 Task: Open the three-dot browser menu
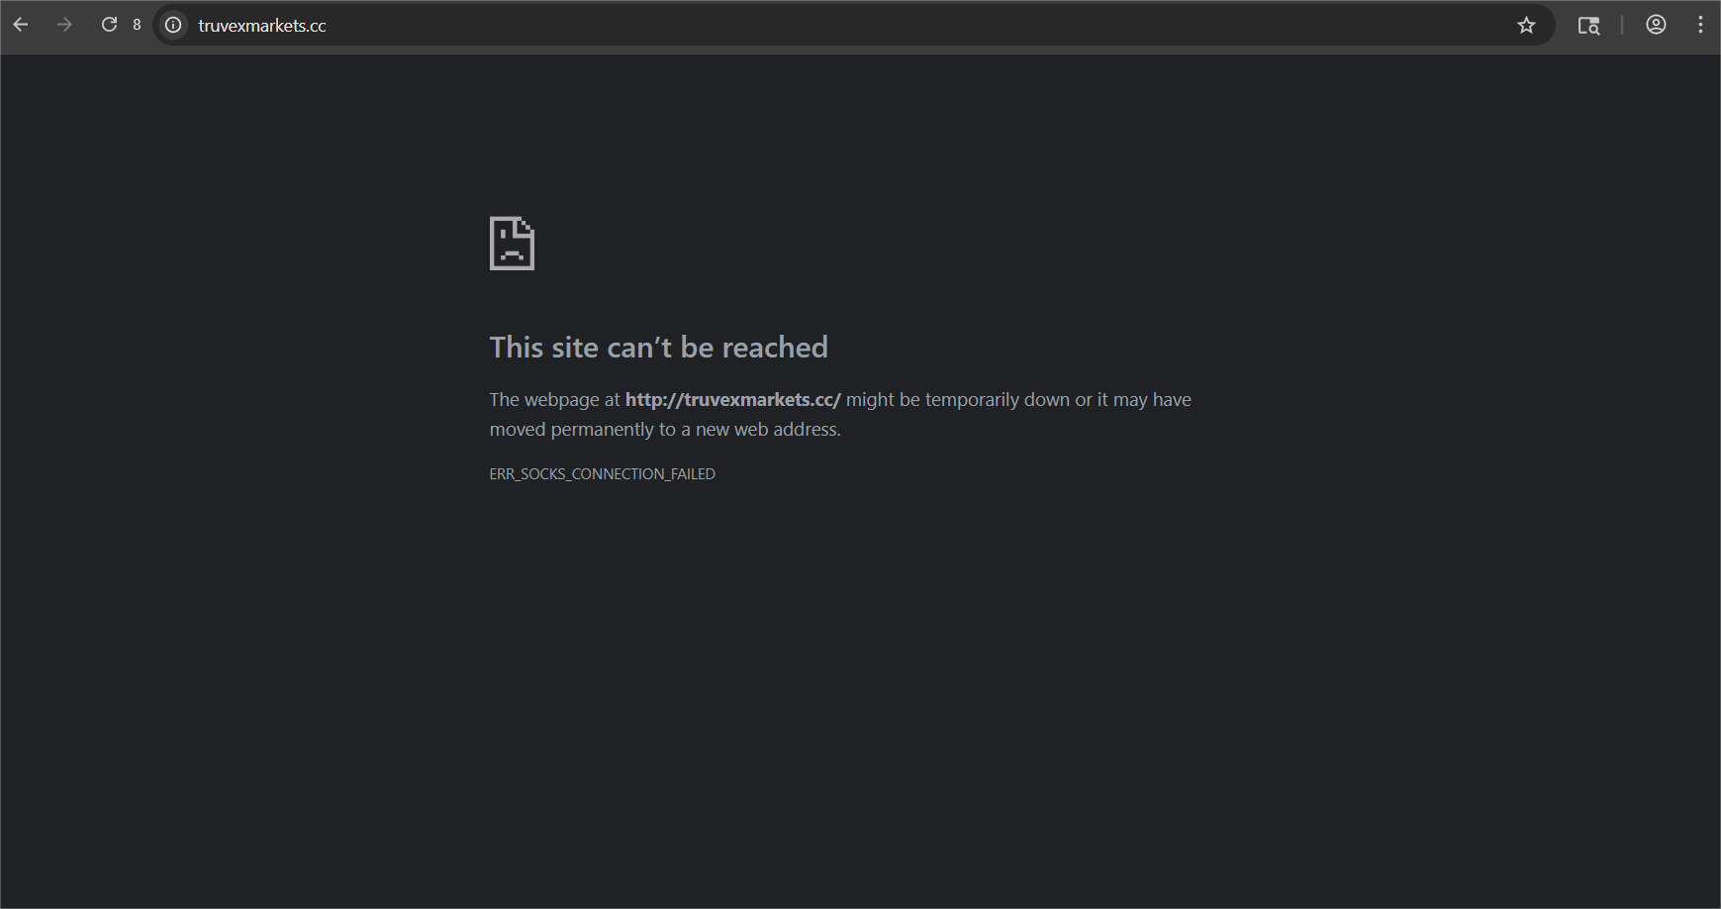(1700, 25)
